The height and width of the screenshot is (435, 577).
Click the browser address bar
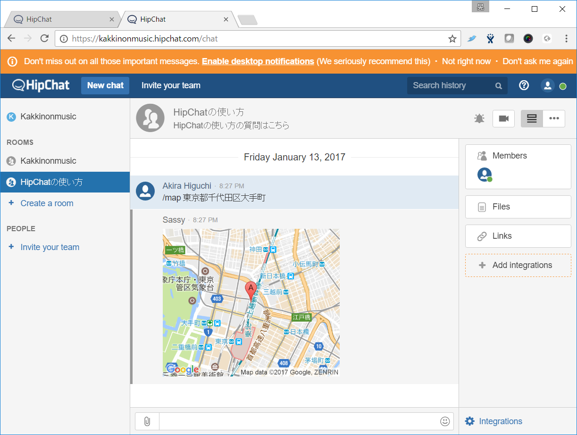pyautogui.click(x=258, y=39)
